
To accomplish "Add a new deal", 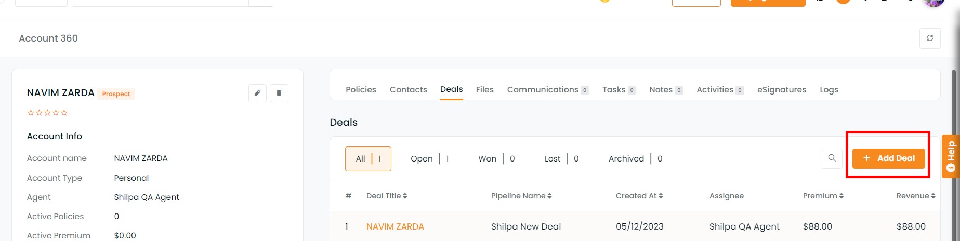I will pyautogui.click(x=889, y=158).
